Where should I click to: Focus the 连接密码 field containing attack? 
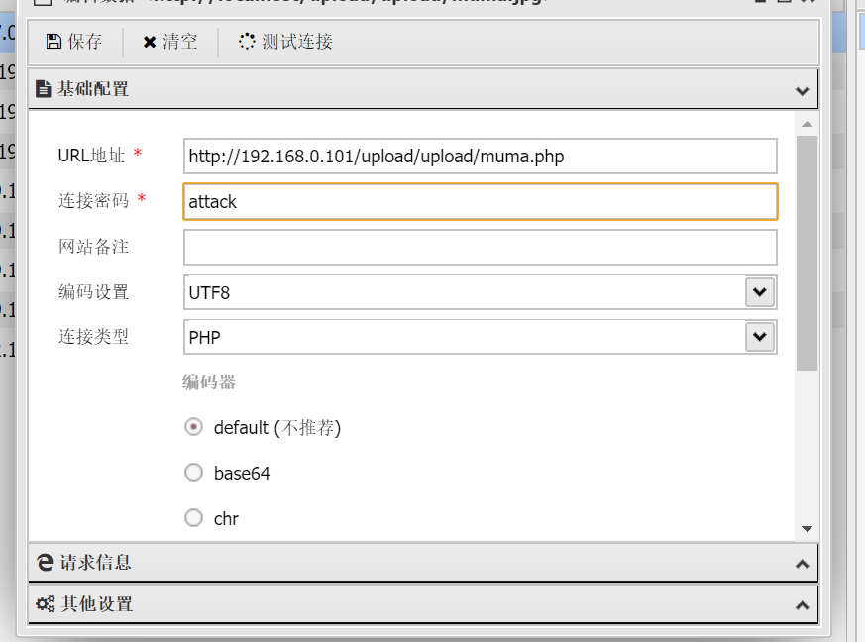pos(480,201)
